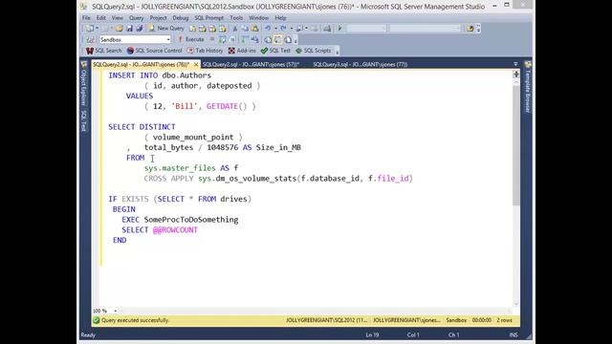Viewport: 612px width, 344px height.
Task: Open the Query menu
Action: (136, 18)
